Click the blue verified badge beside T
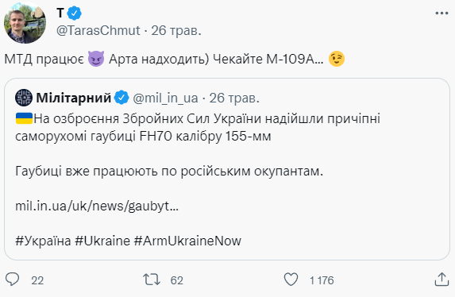The image size is (455, 297). pyautogui.click(x=75, y=13)
